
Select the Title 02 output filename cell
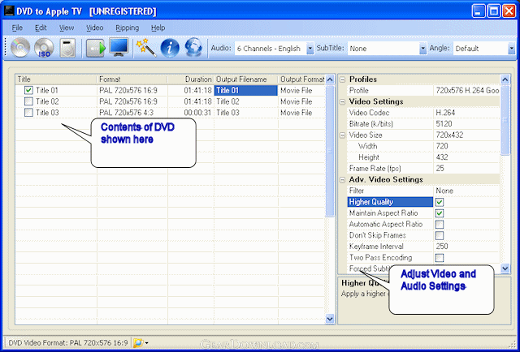245,101
